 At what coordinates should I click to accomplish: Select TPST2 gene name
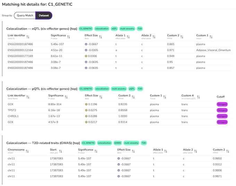pos(12,110)
